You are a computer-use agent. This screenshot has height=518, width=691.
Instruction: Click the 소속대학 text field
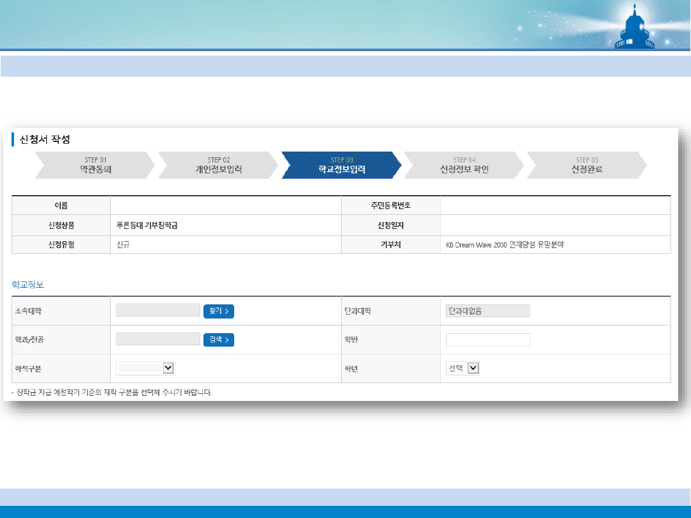tap(158, 310)
